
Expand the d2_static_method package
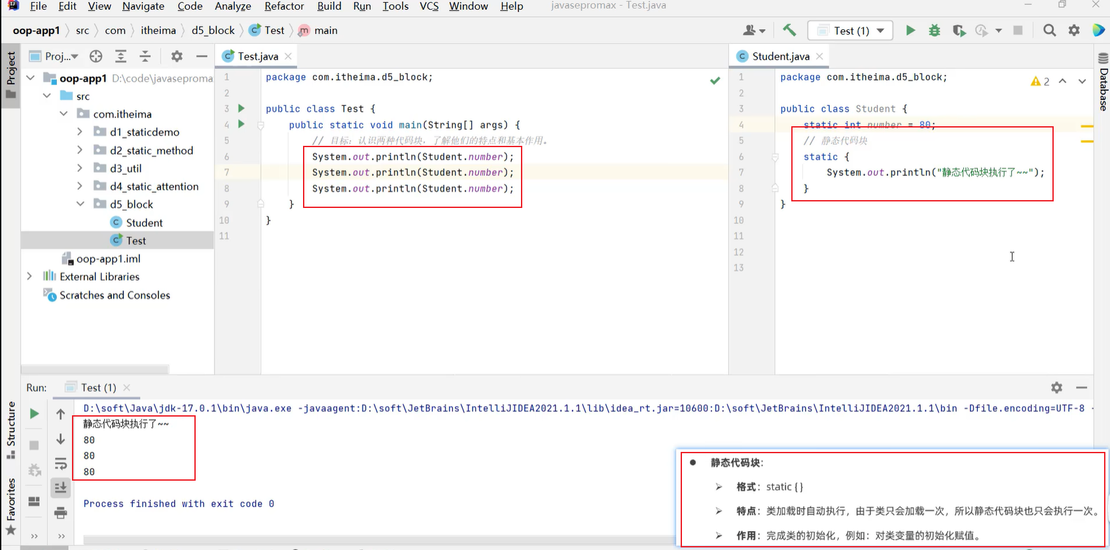[x=80, y=150]
